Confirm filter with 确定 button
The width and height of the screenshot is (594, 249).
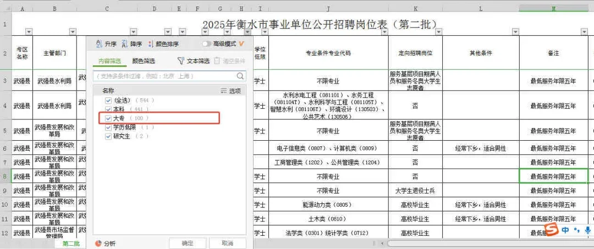(188, 243)
